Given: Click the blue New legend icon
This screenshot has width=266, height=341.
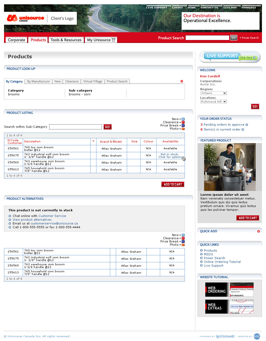Looking at the screenshot, I should pyautogui.click(x=183, y=119).
